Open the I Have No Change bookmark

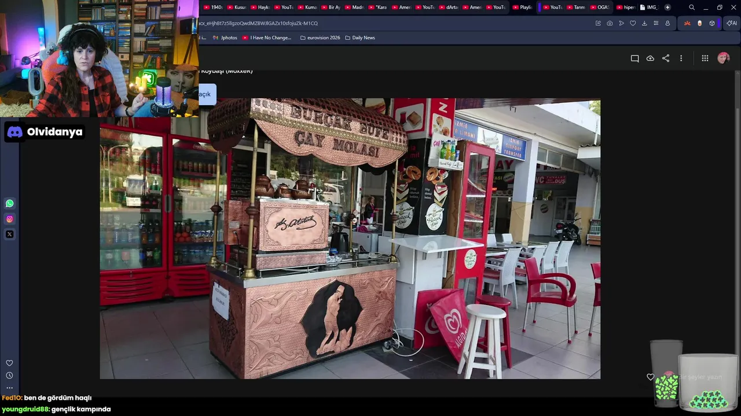[x=267, y=38]
